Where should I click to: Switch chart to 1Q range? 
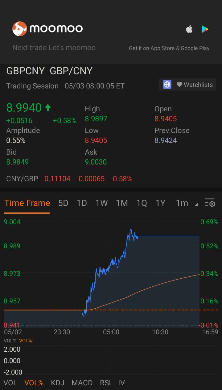(142, 203)
